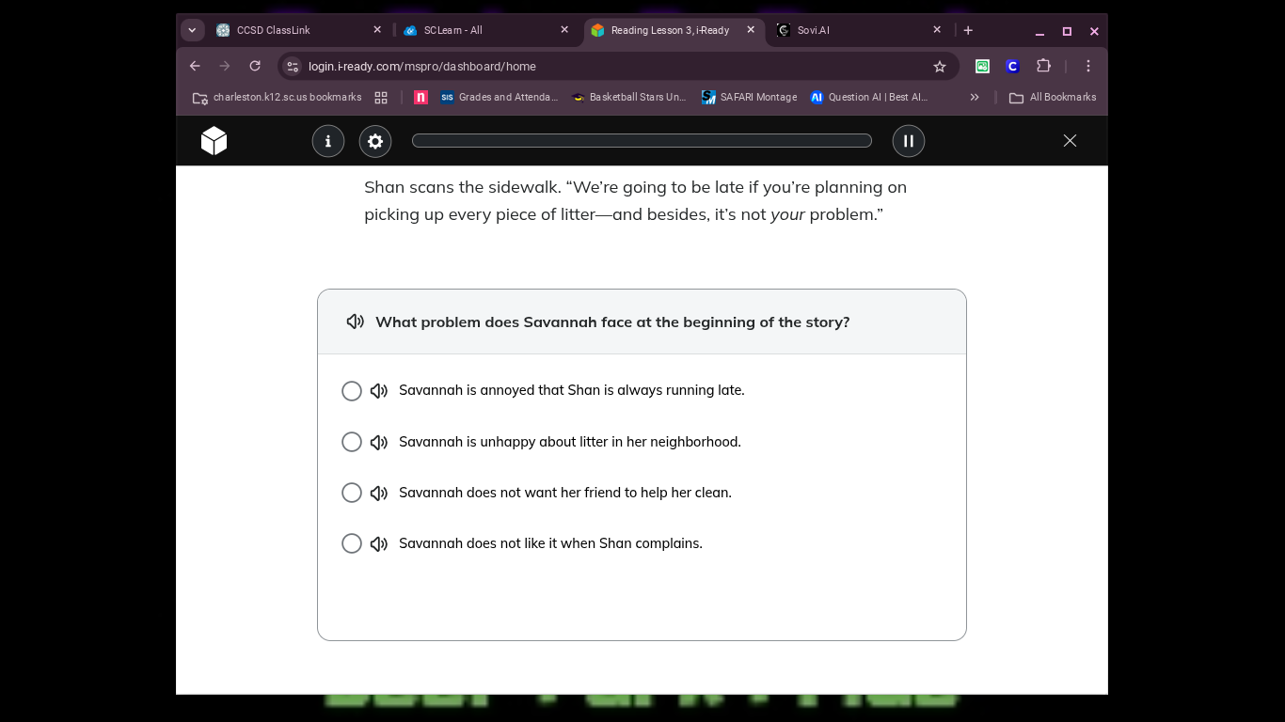Play audio for 'always running late' answer
1285x722 pixels.
[379, 391]
